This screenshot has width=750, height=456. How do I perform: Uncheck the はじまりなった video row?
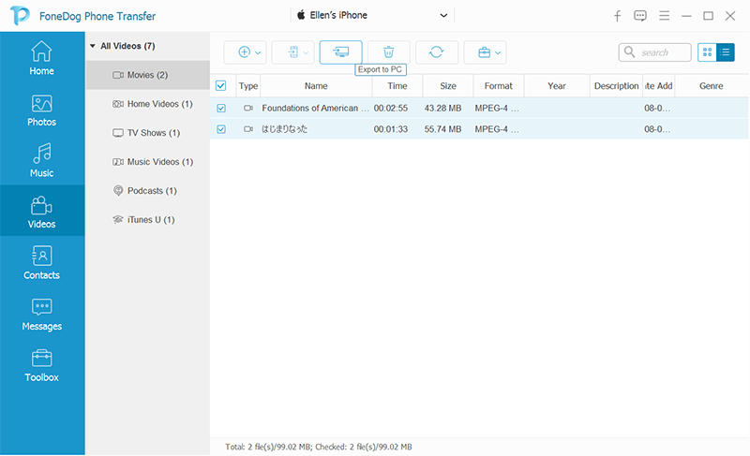click(x=221, y=129)
